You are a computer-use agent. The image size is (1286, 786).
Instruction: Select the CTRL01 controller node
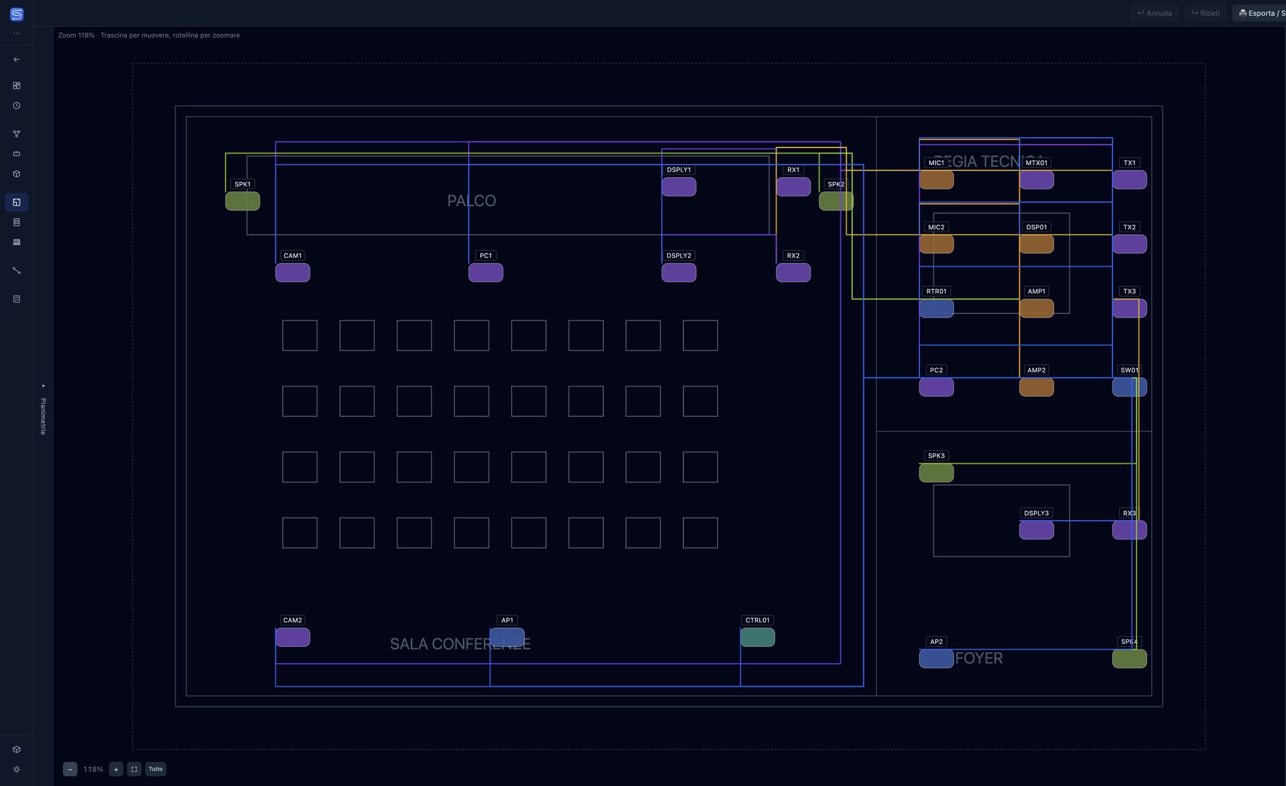click(x=757, y=637)
